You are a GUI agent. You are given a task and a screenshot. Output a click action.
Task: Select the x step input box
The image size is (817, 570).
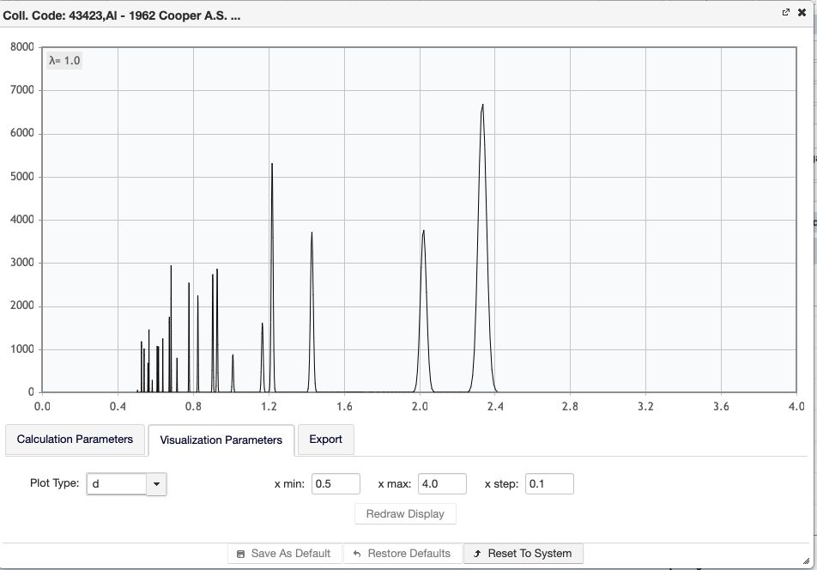point(549,484)
